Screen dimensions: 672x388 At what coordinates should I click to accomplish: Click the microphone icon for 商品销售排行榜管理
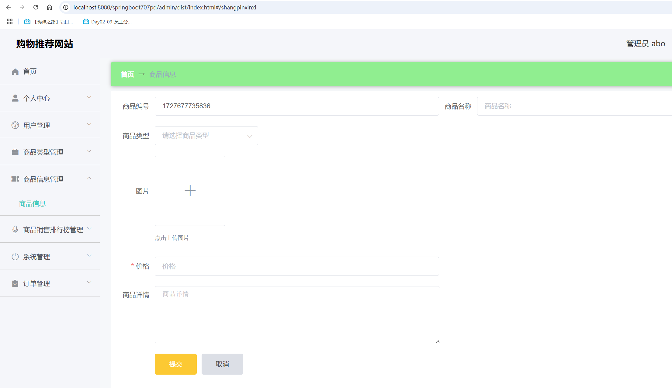click(x=15, y=230)
